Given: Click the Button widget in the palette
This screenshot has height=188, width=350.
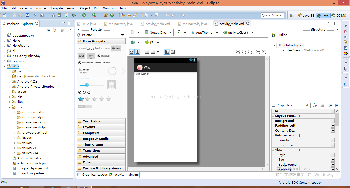Looking at the screenshot, I should pos(116,48).
